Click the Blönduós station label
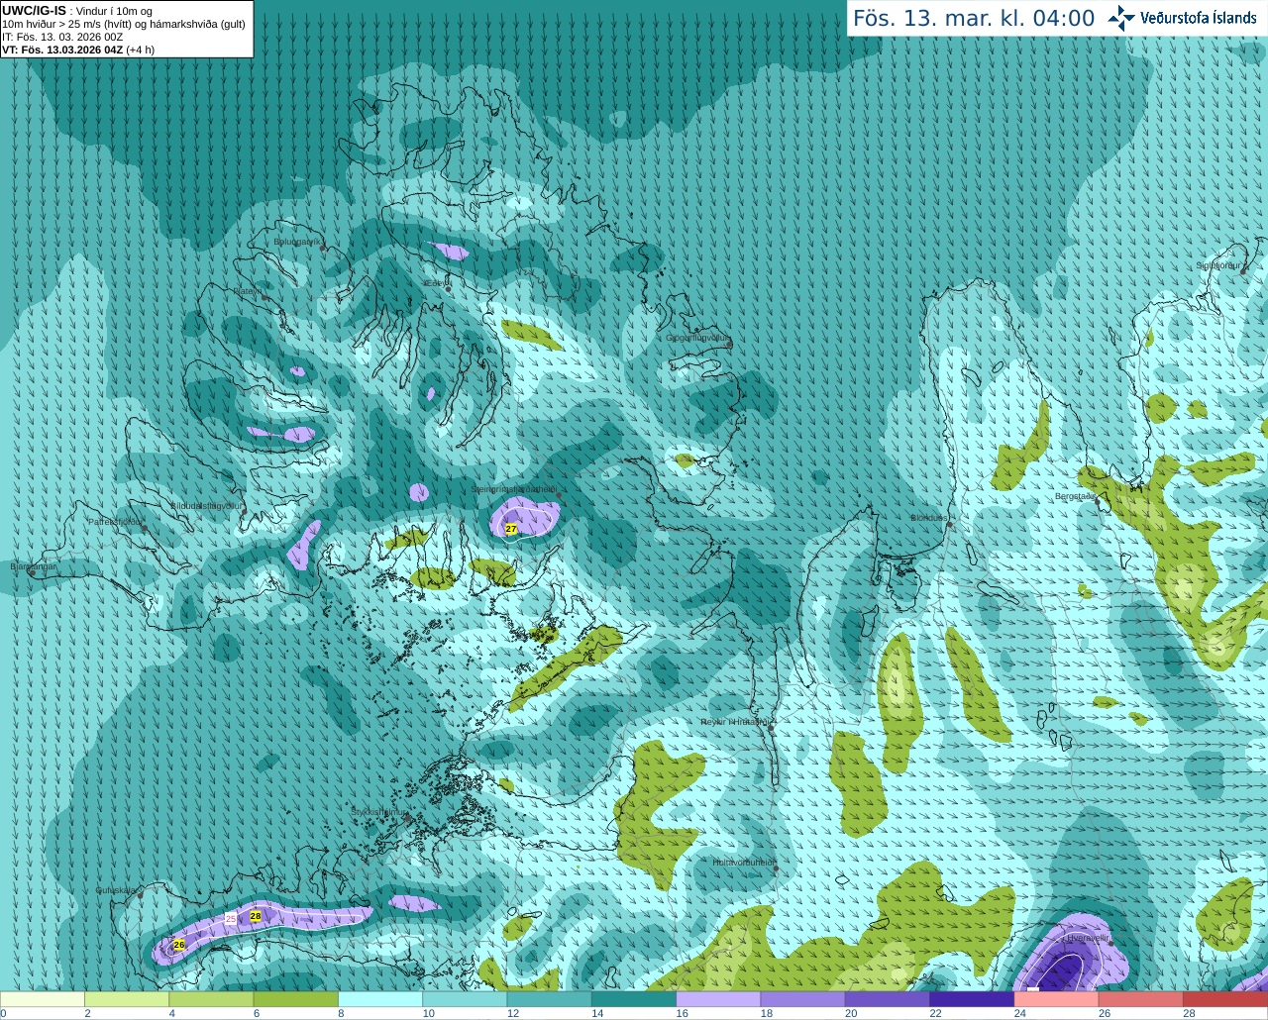This screenshot has width=1268, height=1020. [929, 518]
